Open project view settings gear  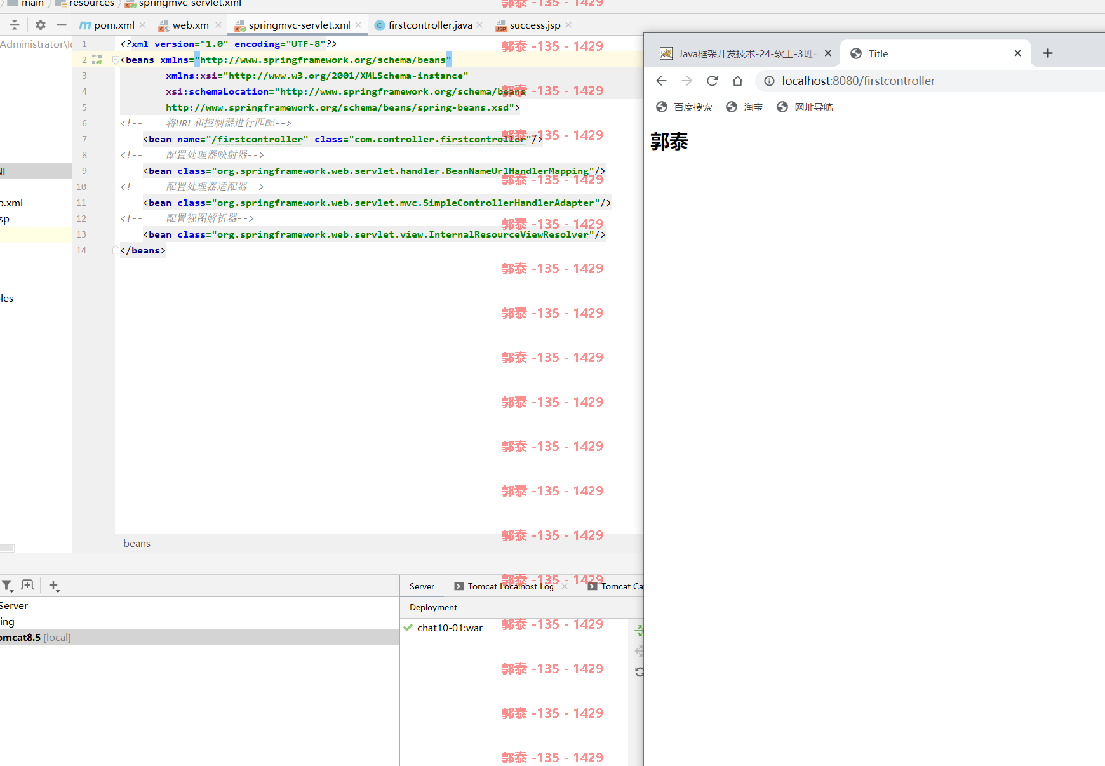coord(41,25)
